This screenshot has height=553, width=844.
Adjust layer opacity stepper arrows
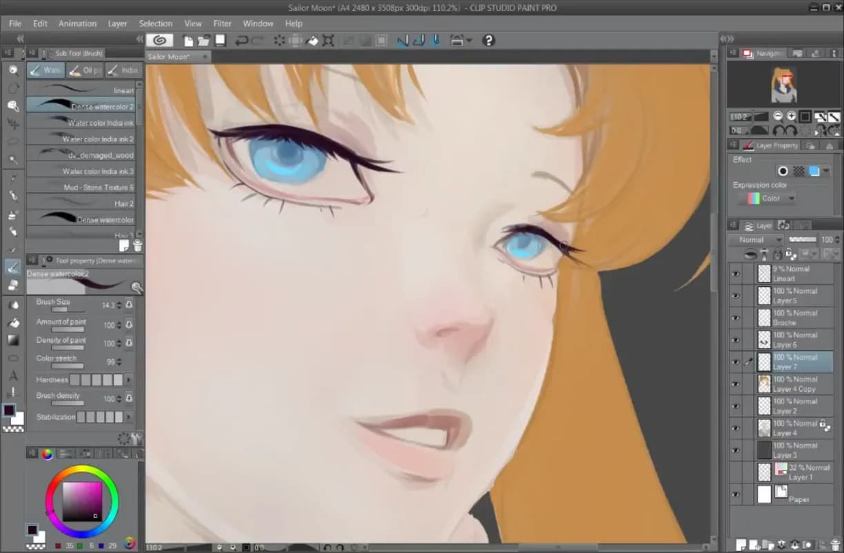point(836,240)
